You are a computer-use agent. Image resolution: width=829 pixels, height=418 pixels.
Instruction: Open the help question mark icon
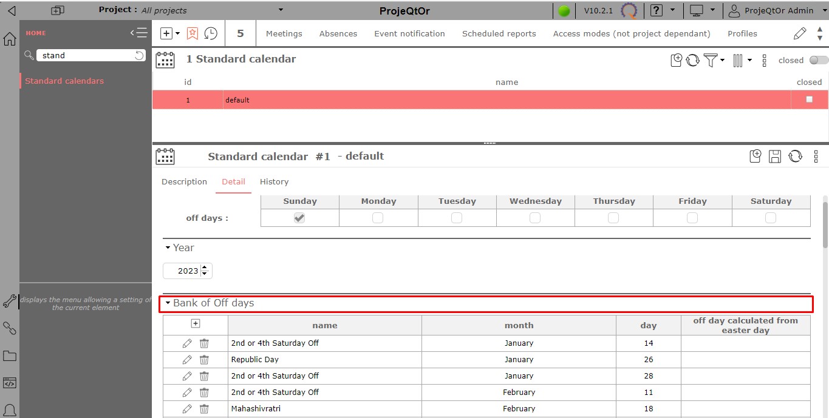(656, 10)
